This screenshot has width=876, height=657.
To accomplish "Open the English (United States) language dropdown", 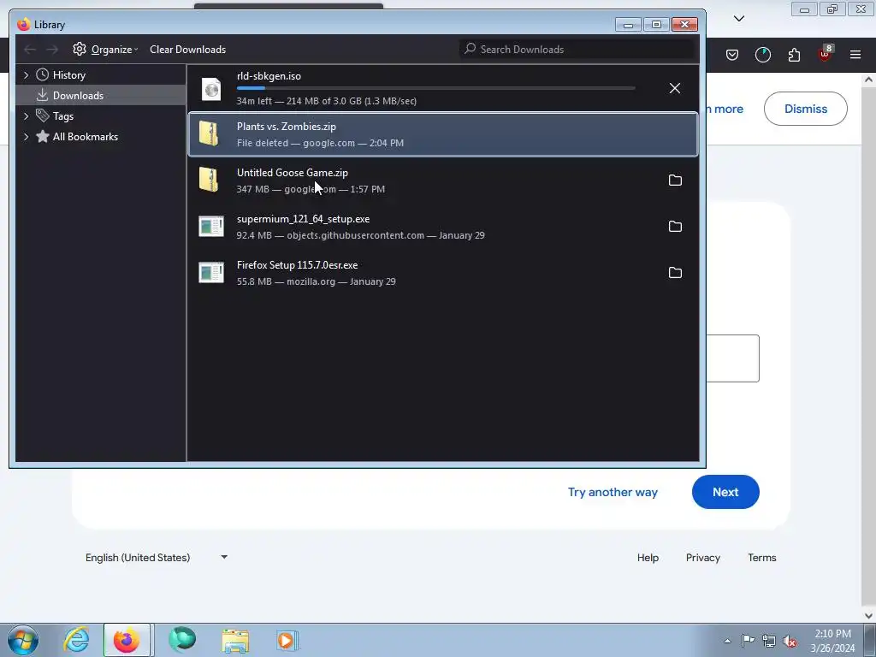I will pos(157,558).
